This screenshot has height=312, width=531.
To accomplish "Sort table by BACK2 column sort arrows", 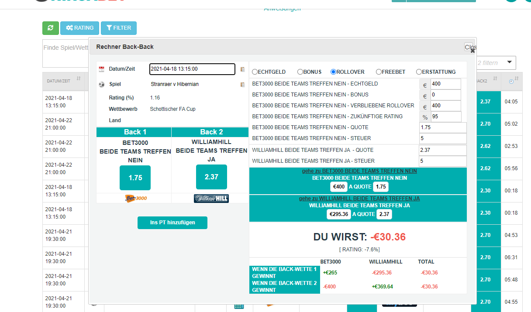I will point(495,79).
